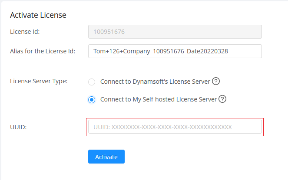
Task: Click the "Connect to My Self-hosted License Server" label text
Action: [x=158, y=99]
